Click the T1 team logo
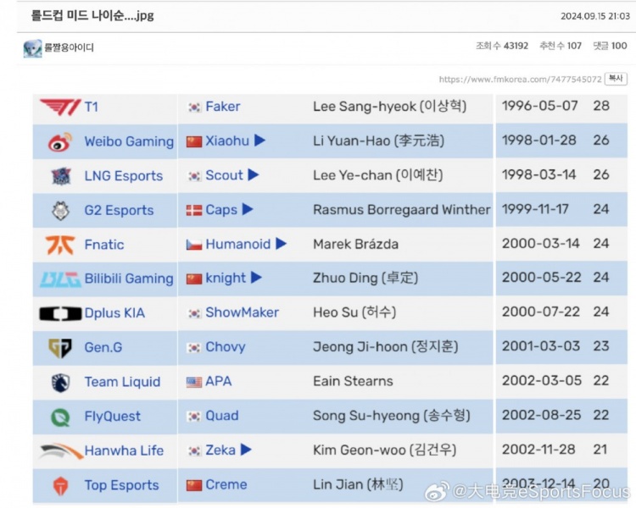Viewport: 636px width, 508px height. pos(60,107)
